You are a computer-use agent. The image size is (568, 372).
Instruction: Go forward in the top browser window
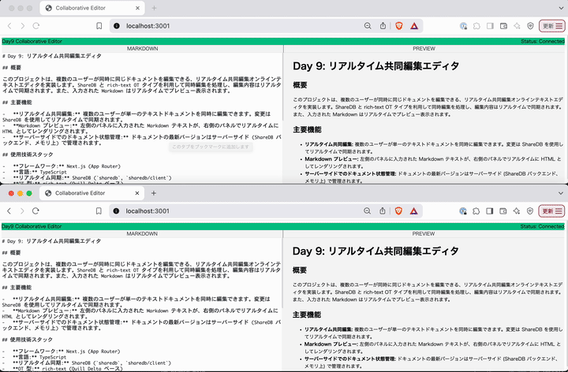[23, 26]
